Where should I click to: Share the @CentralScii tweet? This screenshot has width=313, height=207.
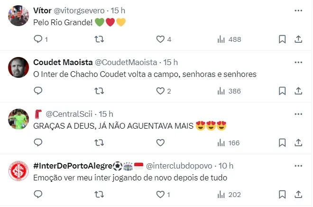point(298,142)
